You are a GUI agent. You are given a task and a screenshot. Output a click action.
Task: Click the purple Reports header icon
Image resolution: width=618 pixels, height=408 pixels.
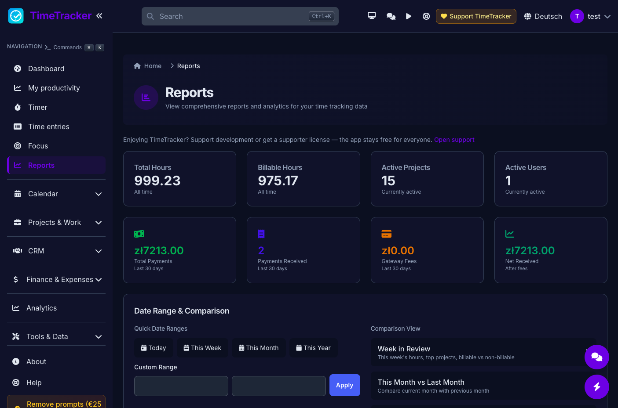tap(146, 97)
